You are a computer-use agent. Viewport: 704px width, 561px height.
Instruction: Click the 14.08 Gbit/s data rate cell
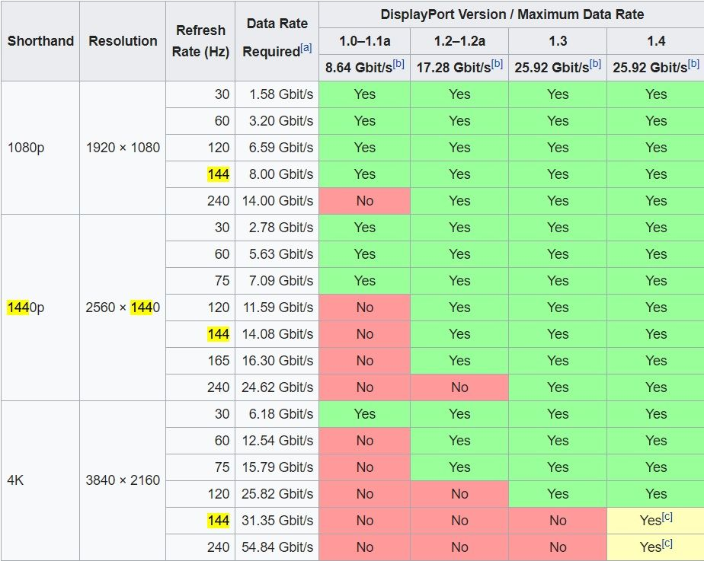(x=277, y=334)
